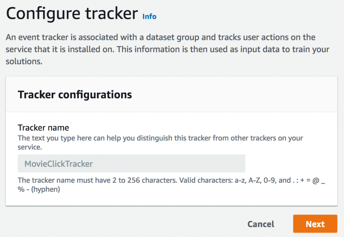Click the Configure tracker page heading
Viewport: 344px width, 237px height.
click(x=72, y=14)
